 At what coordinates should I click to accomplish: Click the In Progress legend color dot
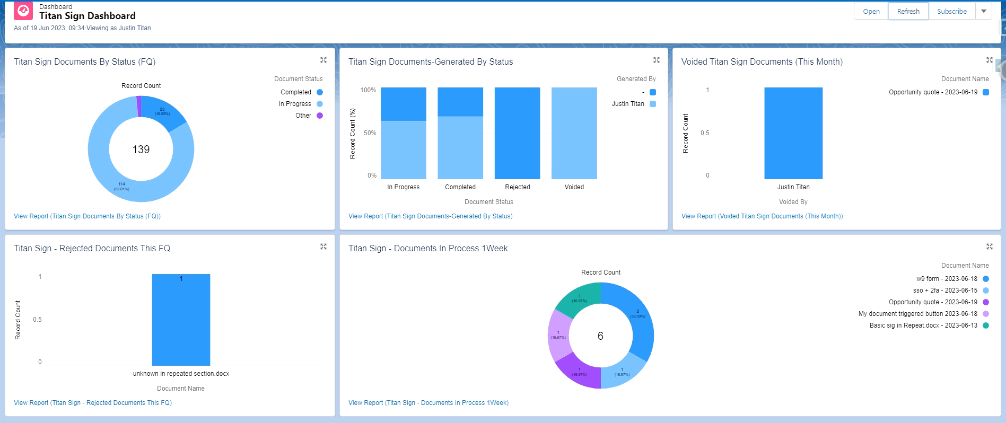[320, 104]
